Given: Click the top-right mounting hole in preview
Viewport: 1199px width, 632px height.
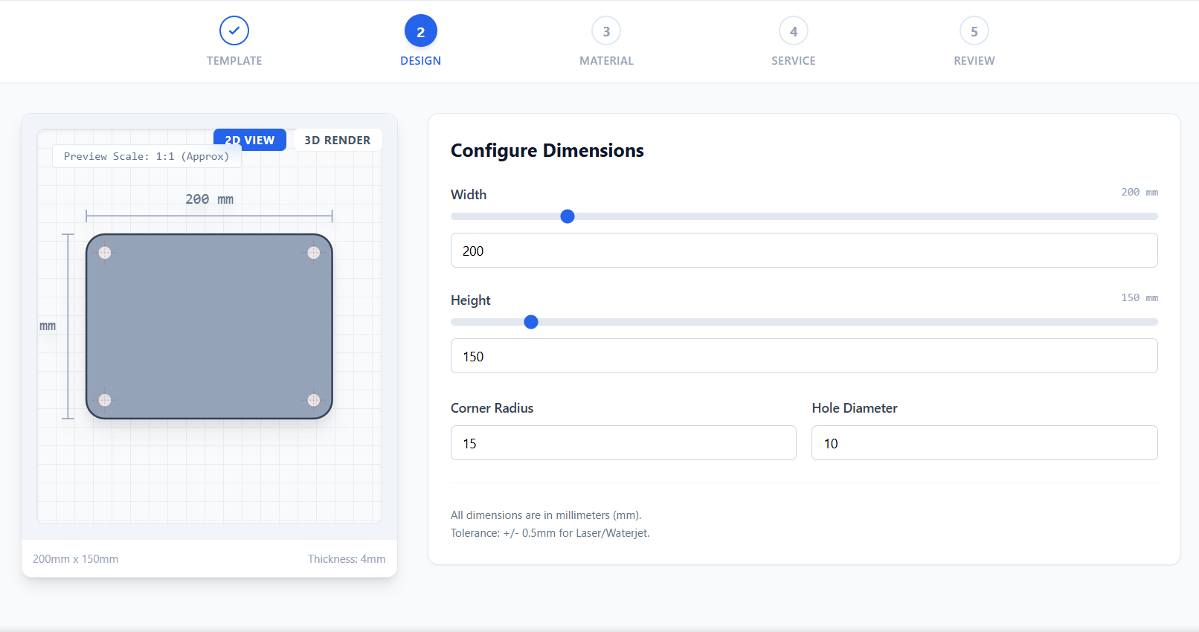Looking at the screenshot, I should click(314, 253).
